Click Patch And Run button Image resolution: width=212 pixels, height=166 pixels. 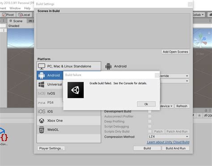(177, 132)
